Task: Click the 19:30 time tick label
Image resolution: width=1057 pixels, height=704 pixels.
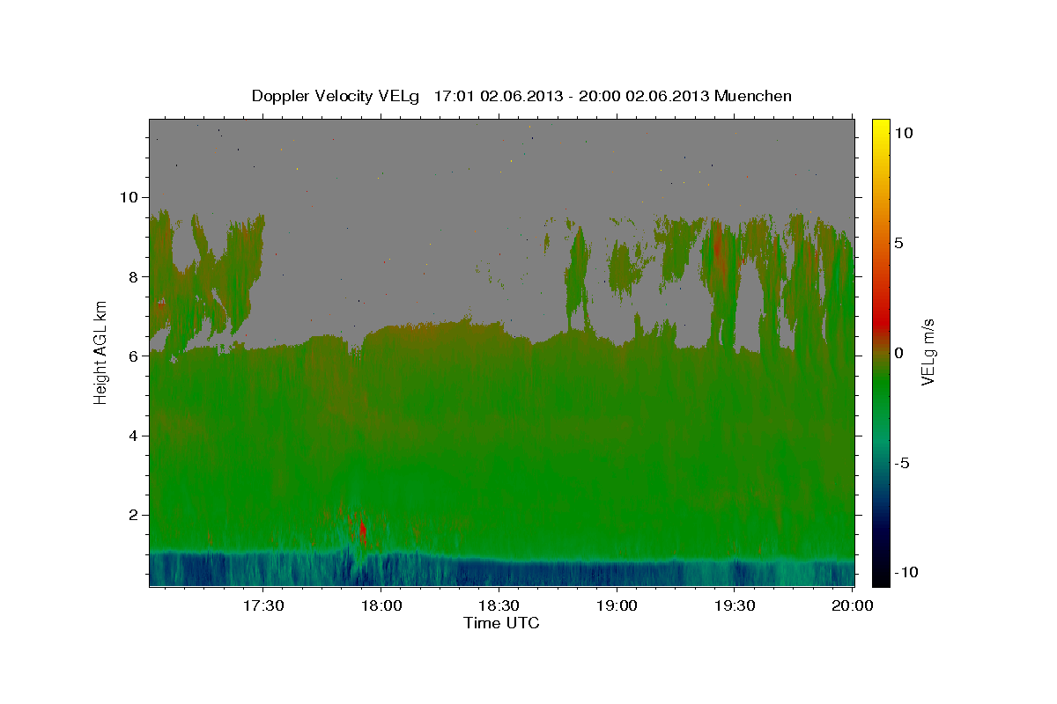Action: coord(735,605)
